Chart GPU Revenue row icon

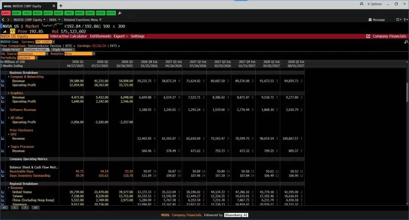pyautogui.click(x=3, y=139)
